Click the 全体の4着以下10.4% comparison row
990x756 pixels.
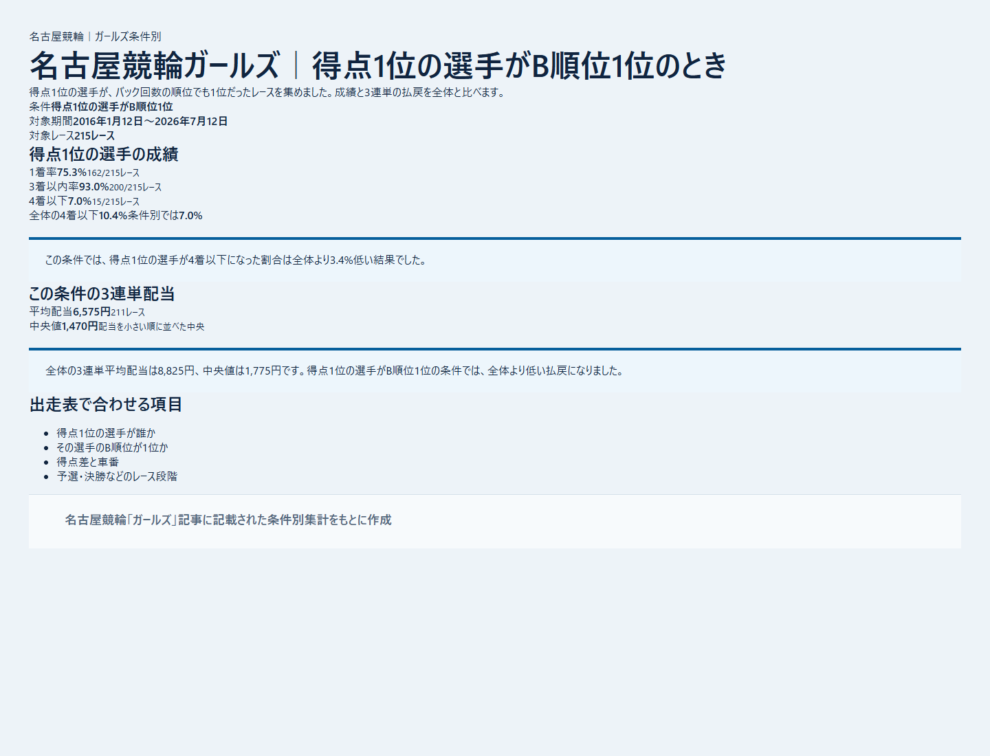click(116, 216)
